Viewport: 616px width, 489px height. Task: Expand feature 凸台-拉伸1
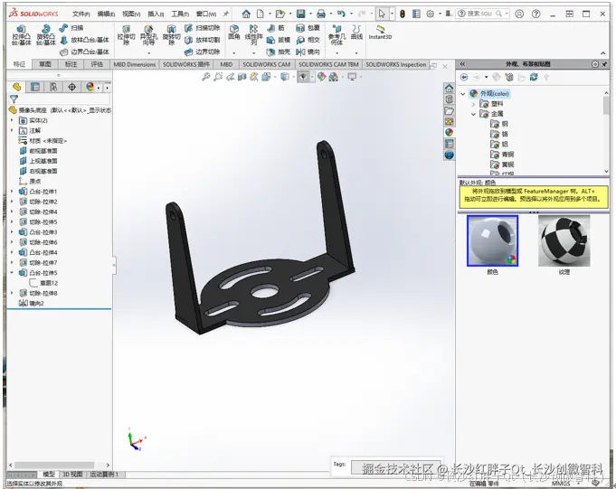pyautogui.click(x=12, y=192)
